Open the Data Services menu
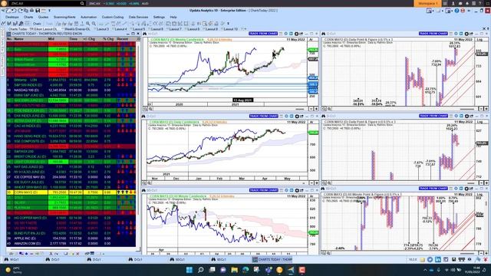This screenshot has width=491, height=276. click(x=138, y=17)
